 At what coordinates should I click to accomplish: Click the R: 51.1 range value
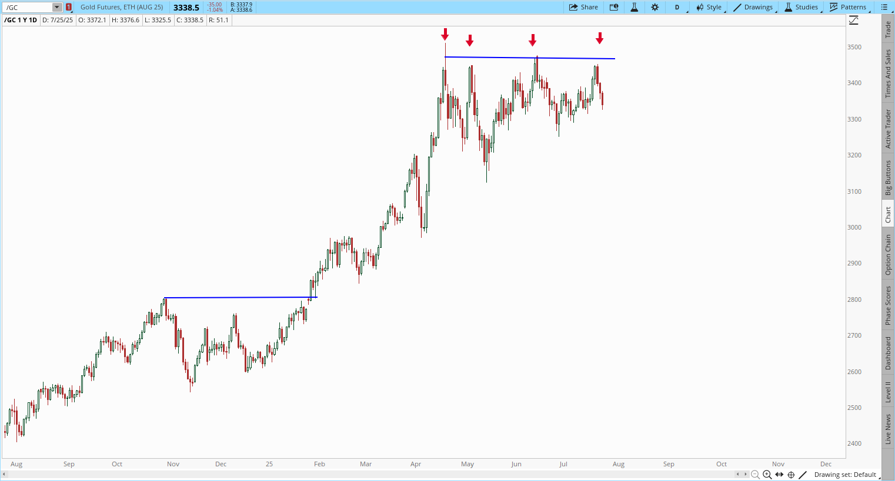tap(218, 20)
